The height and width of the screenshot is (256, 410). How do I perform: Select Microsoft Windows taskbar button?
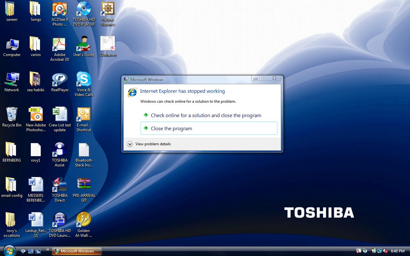pyautogui.click(x=77, y=251)
